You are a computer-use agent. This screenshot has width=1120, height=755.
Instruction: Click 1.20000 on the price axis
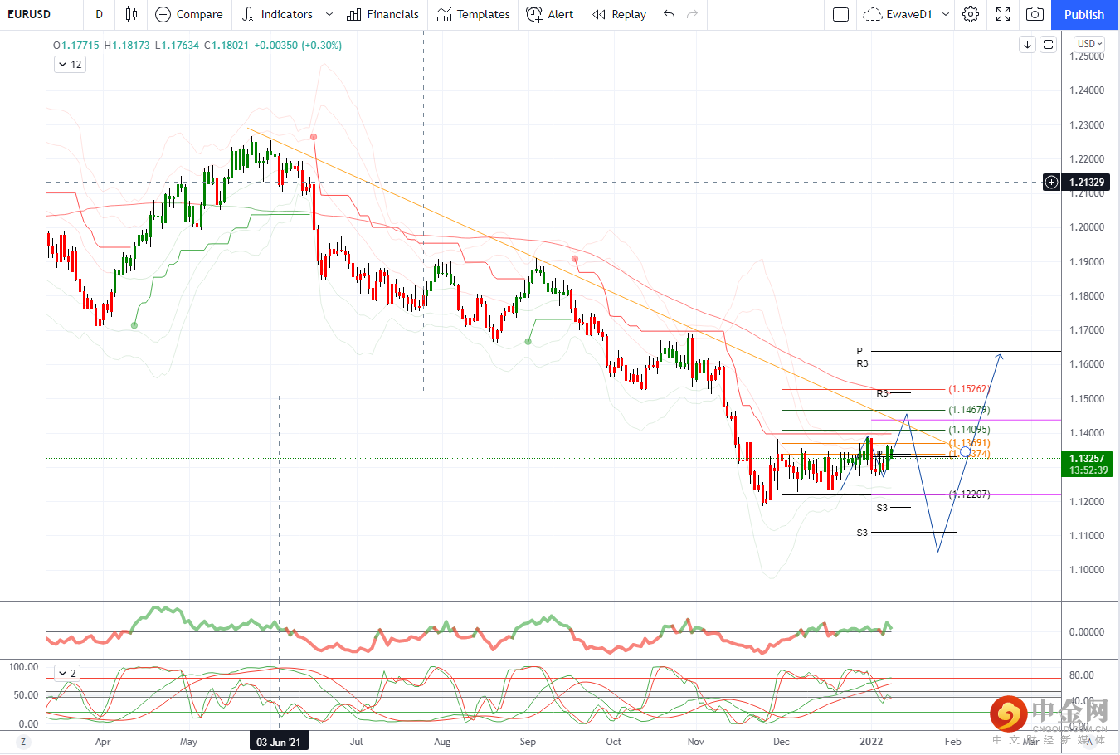tap(1087, 227)
